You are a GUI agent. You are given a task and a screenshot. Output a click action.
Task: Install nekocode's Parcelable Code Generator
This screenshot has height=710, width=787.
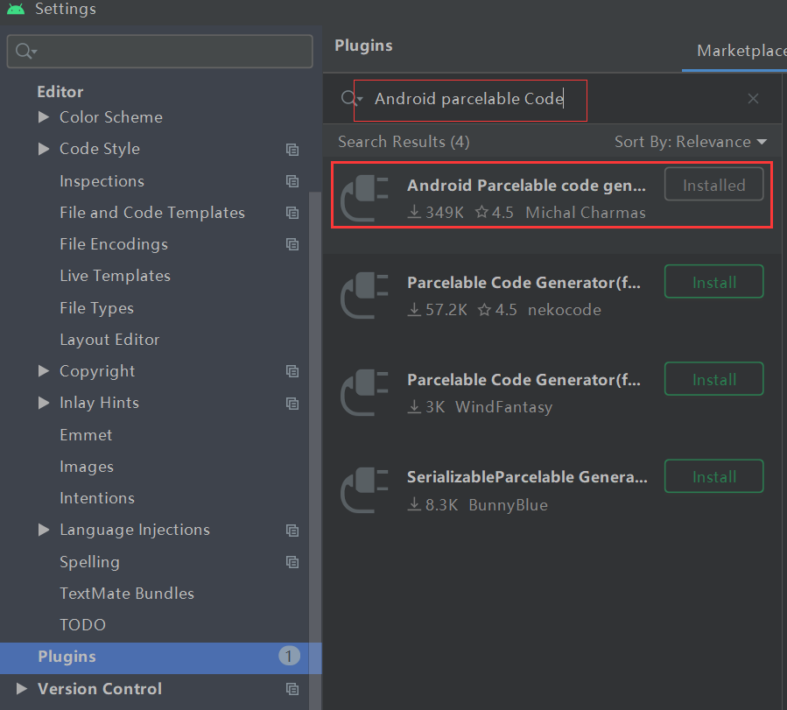click(x=713, y=282)
